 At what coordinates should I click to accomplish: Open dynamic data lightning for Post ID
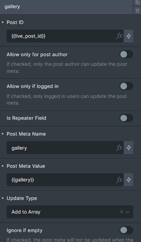128,36
